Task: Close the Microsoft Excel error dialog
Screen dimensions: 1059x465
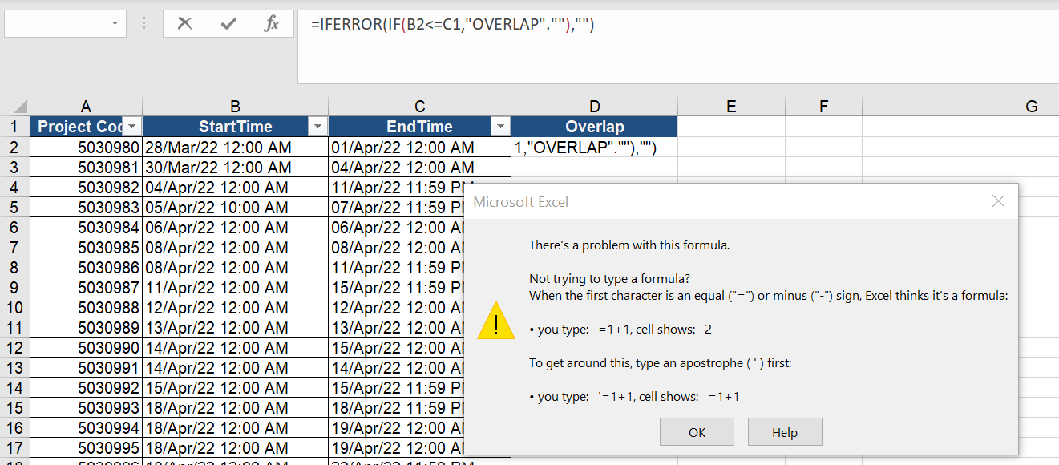Action: click(998, 201)
